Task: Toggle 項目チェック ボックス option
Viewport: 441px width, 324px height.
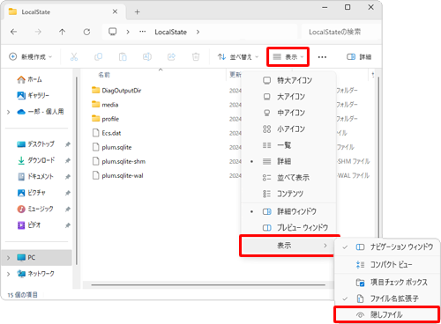Action: 387,283
